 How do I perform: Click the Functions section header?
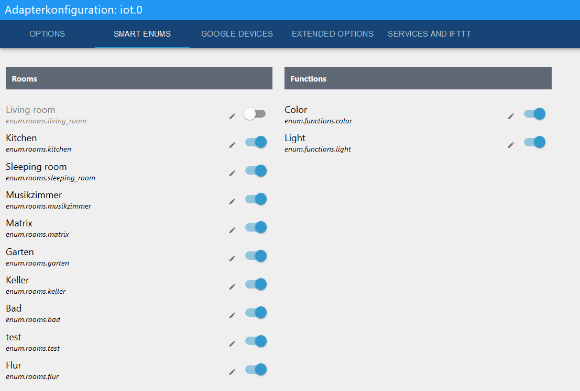click(418, 78)
